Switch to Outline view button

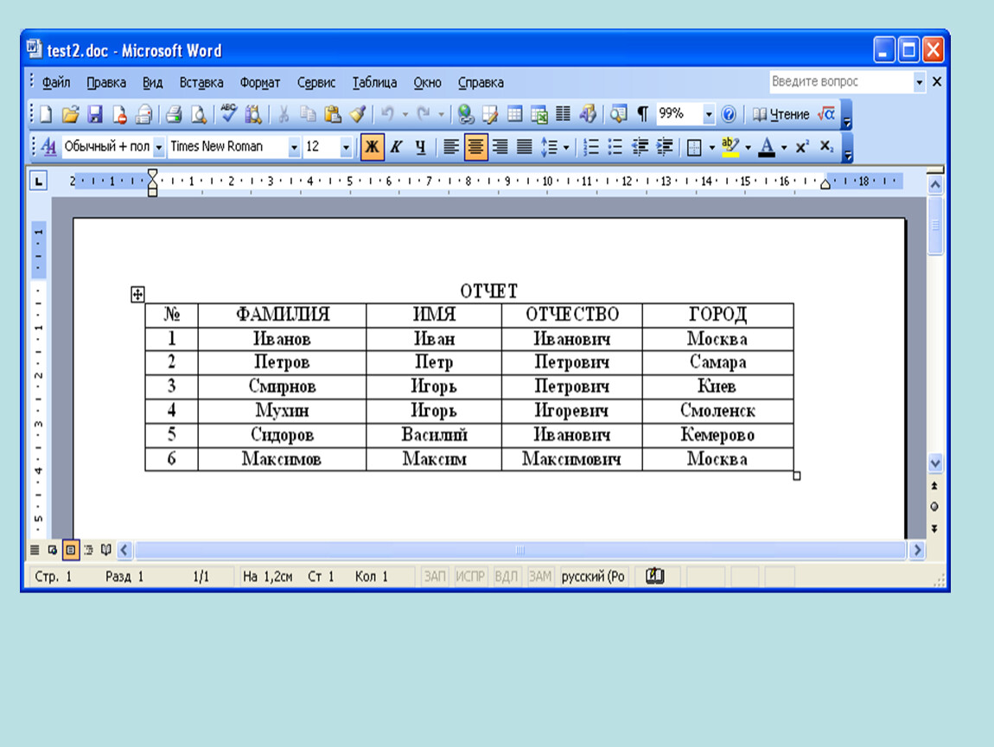88,550
